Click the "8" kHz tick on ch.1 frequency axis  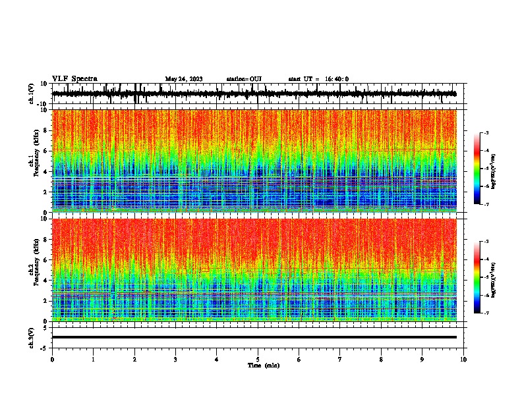45,130
